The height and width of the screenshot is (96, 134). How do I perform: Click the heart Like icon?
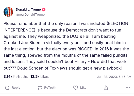[x=76, y=88]
